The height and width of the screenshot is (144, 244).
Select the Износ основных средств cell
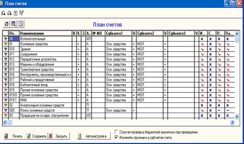click(x=46, y=110)
